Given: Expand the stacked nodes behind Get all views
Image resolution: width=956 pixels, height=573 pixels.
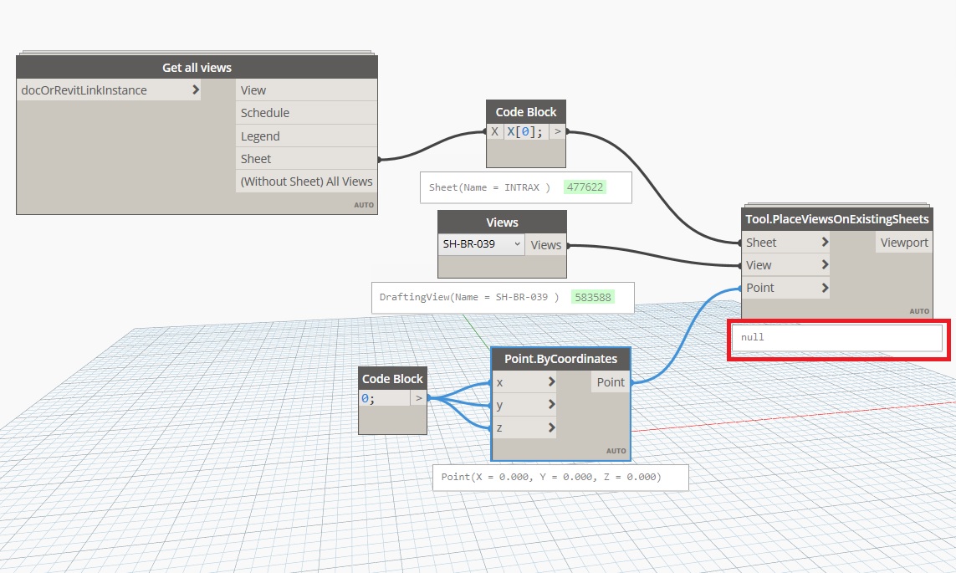Looking at the screenshot, I should (196, 52).
